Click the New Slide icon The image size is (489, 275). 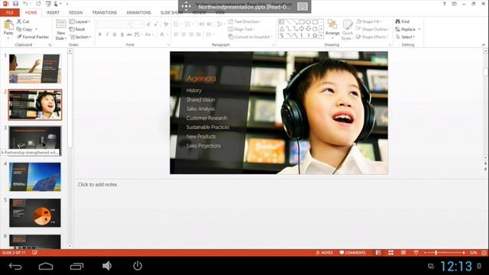(x=60, y=24)
